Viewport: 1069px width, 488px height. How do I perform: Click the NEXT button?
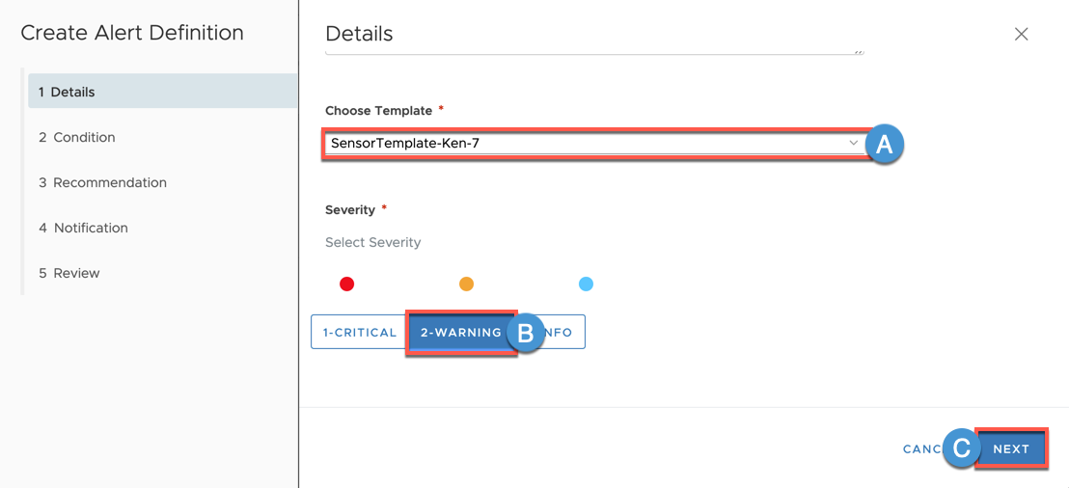coord(1011,448)
